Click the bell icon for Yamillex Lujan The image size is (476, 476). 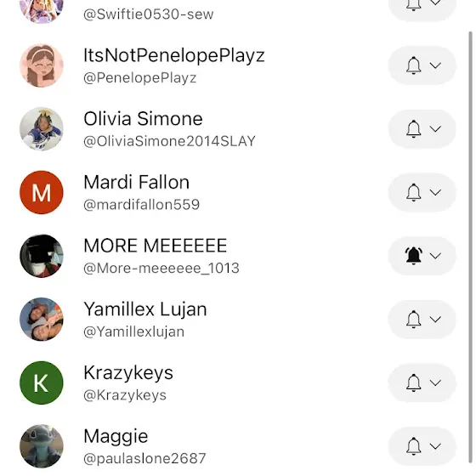[413, 319]
